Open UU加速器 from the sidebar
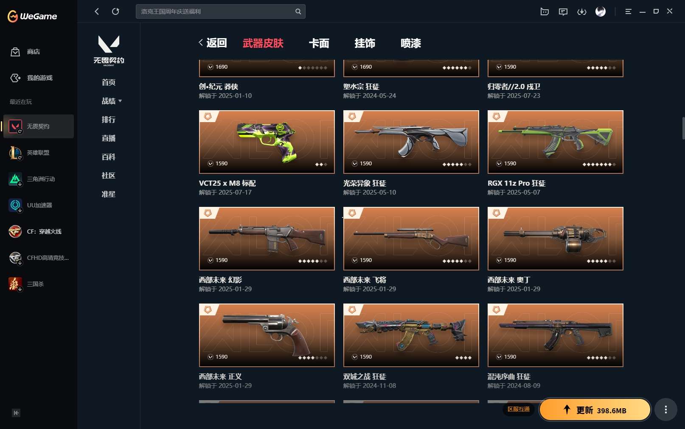 click(38, 205)
